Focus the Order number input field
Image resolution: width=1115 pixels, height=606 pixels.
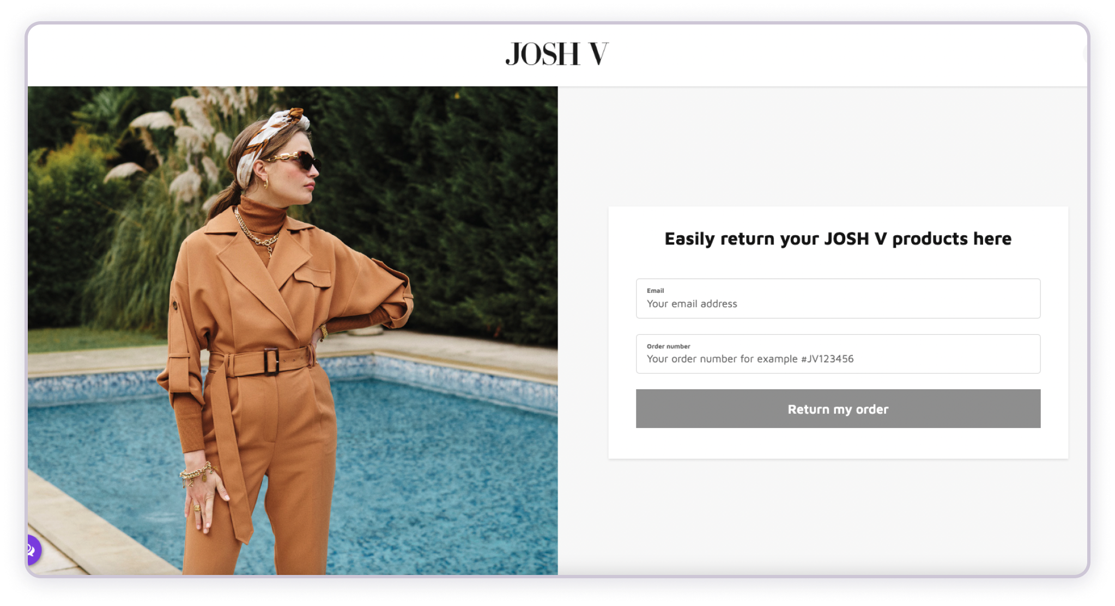(x=838, y=354)
